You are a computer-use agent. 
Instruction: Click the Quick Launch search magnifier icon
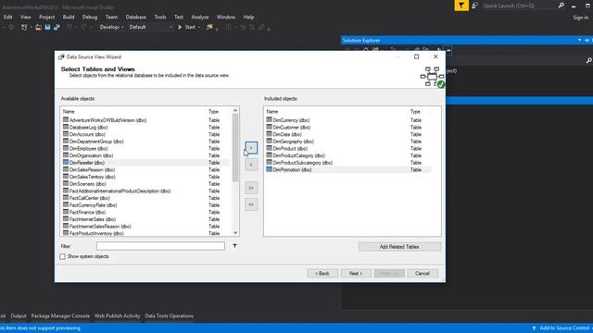[561, 6]
